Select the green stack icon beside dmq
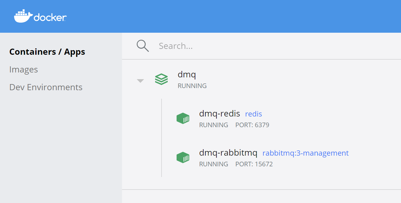The height and width of the screenshot is (203, 401). click(x=162, y=79)
